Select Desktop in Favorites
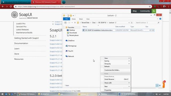 click(x=72, y=30)
